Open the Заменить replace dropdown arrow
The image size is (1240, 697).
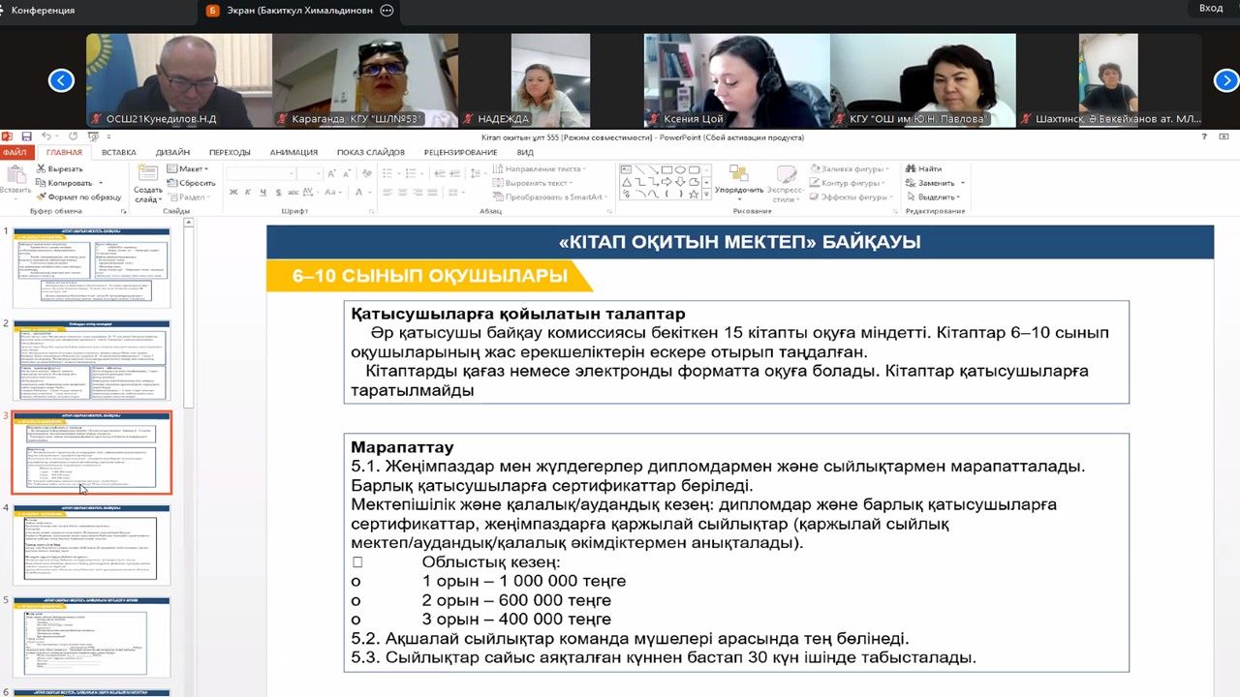click(x=962, y=183)
